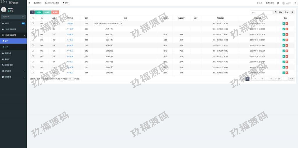
Task: Go to page 2 in pagination
Action: pyautogui.click(x=251, y=79)
